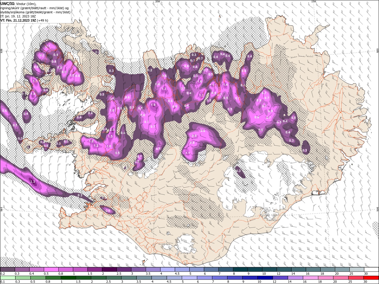Click the bright red swatch labeled 30 in bottom legend row
The width and height of the screenshot is (379, 284).
coord(371,278)
